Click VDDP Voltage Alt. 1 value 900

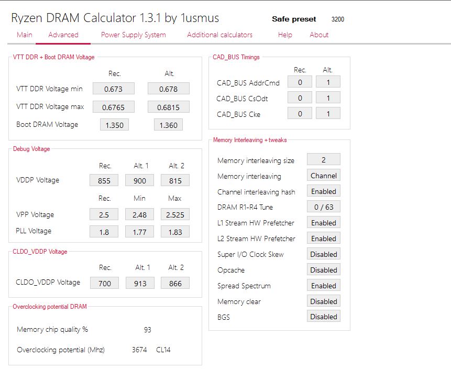139,180
